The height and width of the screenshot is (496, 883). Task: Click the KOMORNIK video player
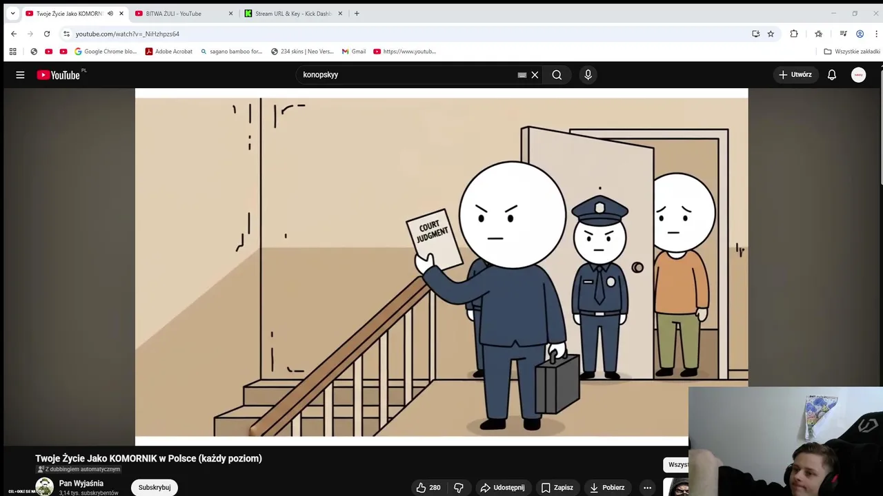[441, 267]
